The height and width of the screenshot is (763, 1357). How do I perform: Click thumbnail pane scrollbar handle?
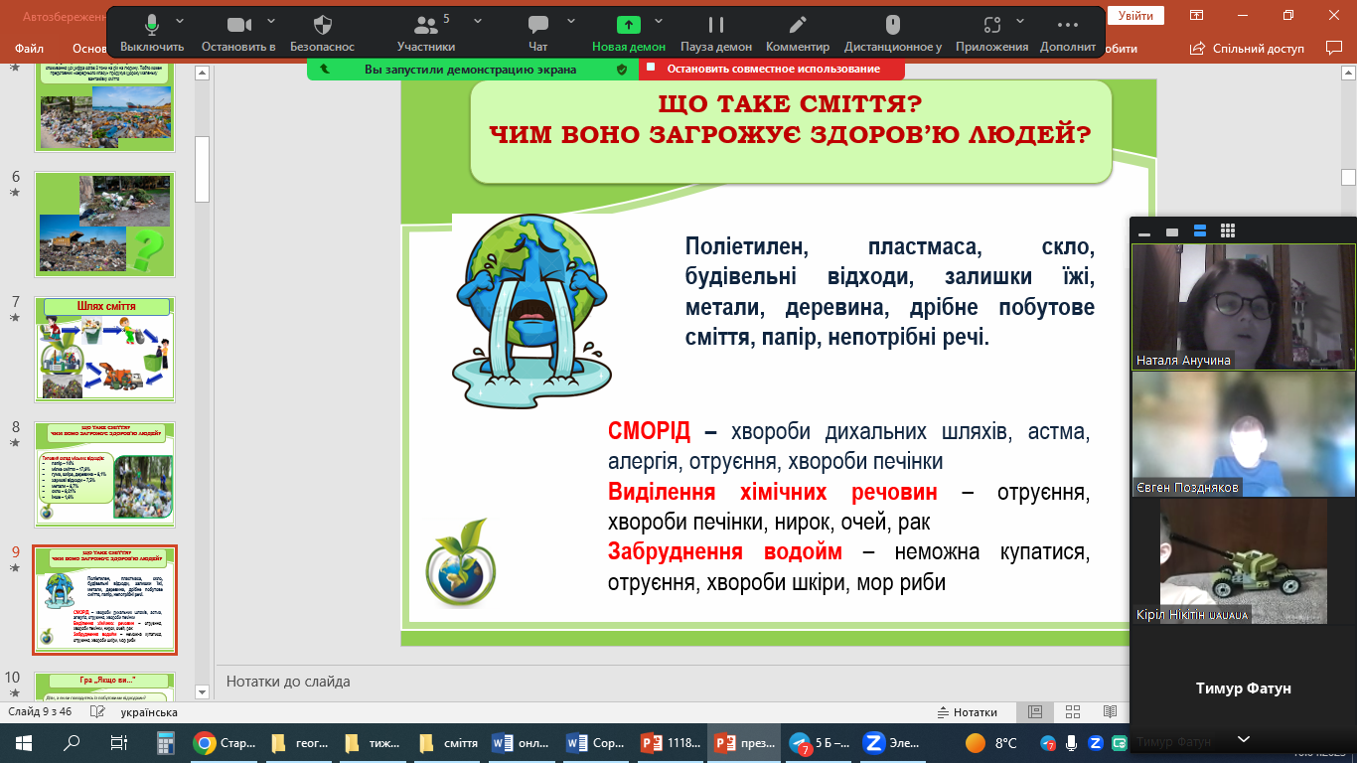tap(203, 169)
